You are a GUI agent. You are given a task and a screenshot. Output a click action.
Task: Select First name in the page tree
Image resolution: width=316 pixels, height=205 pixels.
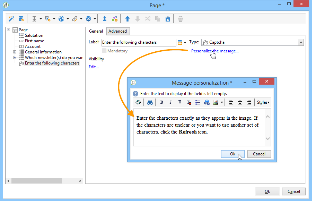click(x=34, y=41)
